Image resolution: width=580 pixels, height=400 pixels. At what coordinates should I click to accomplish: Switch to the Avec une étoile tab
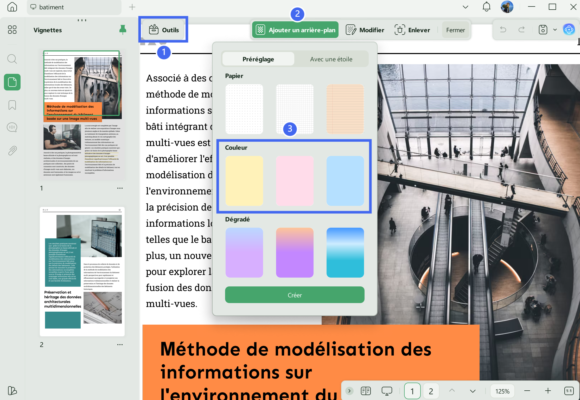(x=331, y=59)
